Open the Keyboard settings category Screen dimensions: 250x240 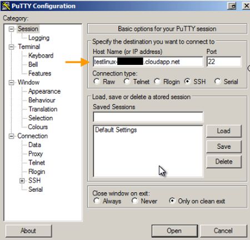(x=41, y=55)
